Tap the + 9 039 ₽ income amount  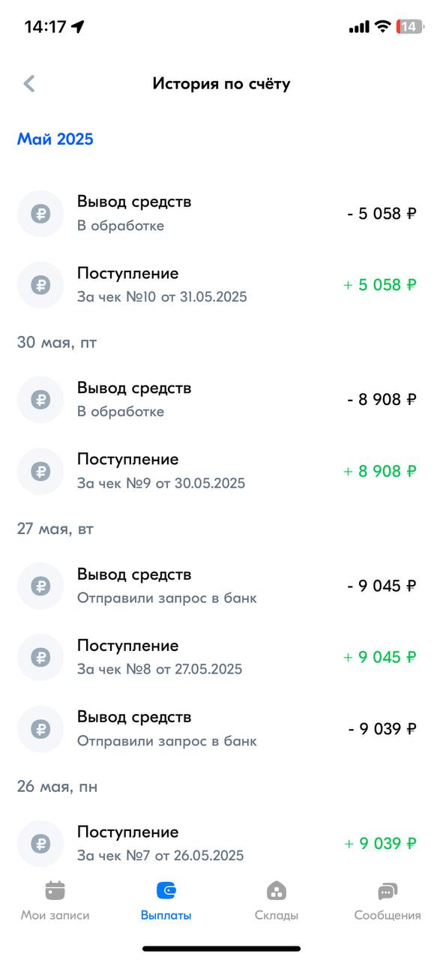point(380,844)
